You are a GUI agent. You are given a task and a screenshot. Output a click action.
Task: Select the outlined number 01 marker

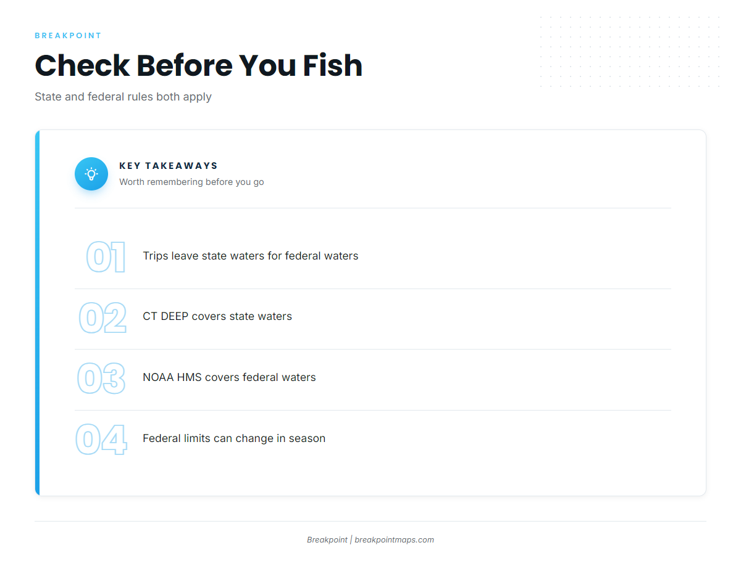pyautogui.click(x=106, y=257)
